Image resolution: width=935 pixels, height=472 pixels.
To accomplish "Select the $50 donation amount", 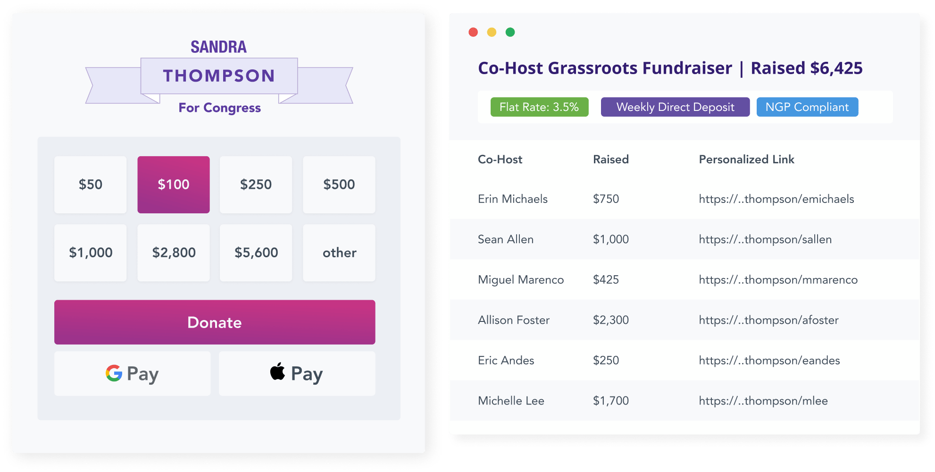I will click(x=90, y=185).
